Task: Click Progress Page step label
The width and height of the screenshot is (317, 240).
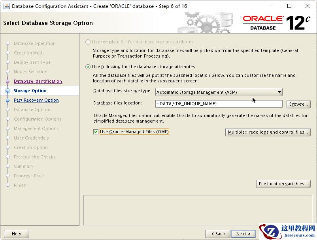Action: (x=29, y=176)
